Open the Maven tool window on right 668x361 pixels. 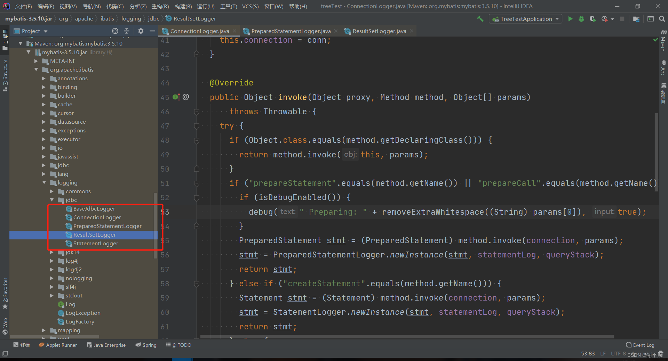[663, 41]
